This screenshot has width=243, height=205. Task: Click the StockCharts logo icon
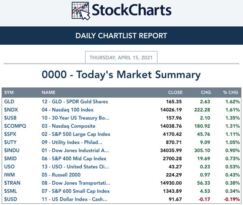point(81,11)
